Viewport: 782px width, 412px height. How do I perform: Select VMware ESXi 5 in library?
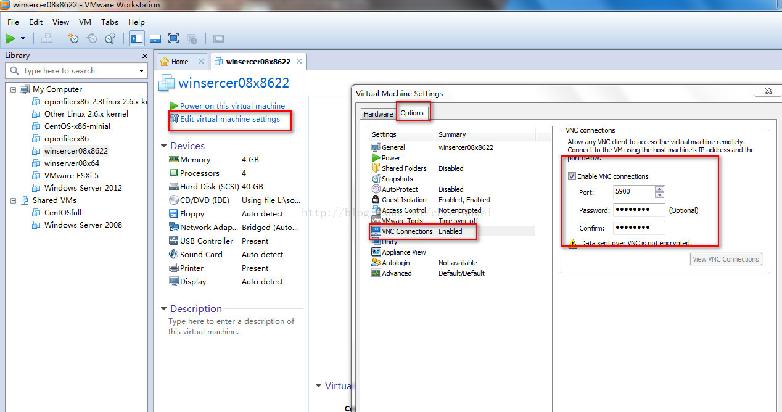click(x=71, y=176)
